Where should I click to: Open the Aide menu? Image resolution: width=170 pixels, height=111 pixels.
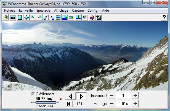tap(105, 11)
